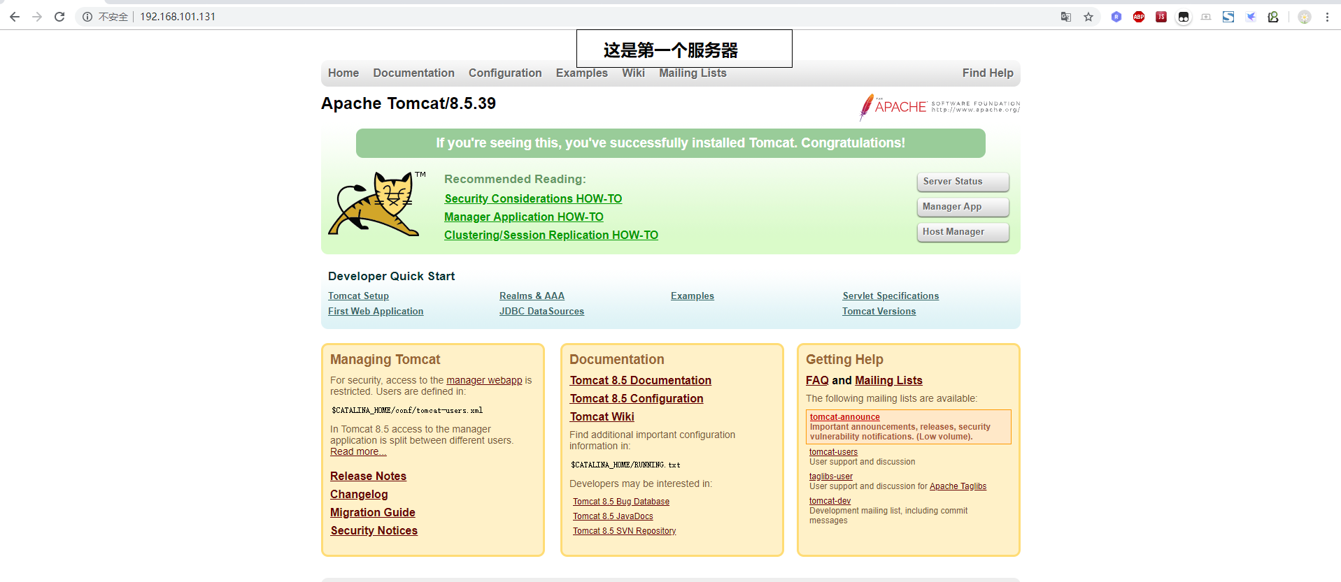Open the Servlet Specifications link
This screenshot has width=1341, height=582.
(x=891, y=296)
